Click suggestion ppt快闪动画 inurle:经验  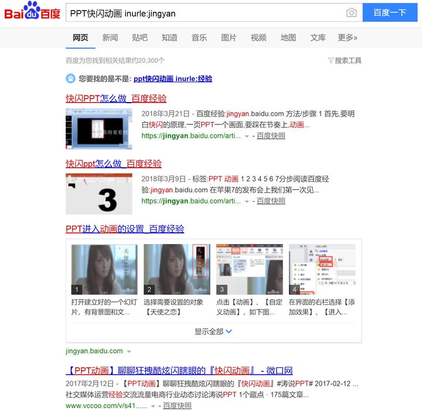(173, 79)
